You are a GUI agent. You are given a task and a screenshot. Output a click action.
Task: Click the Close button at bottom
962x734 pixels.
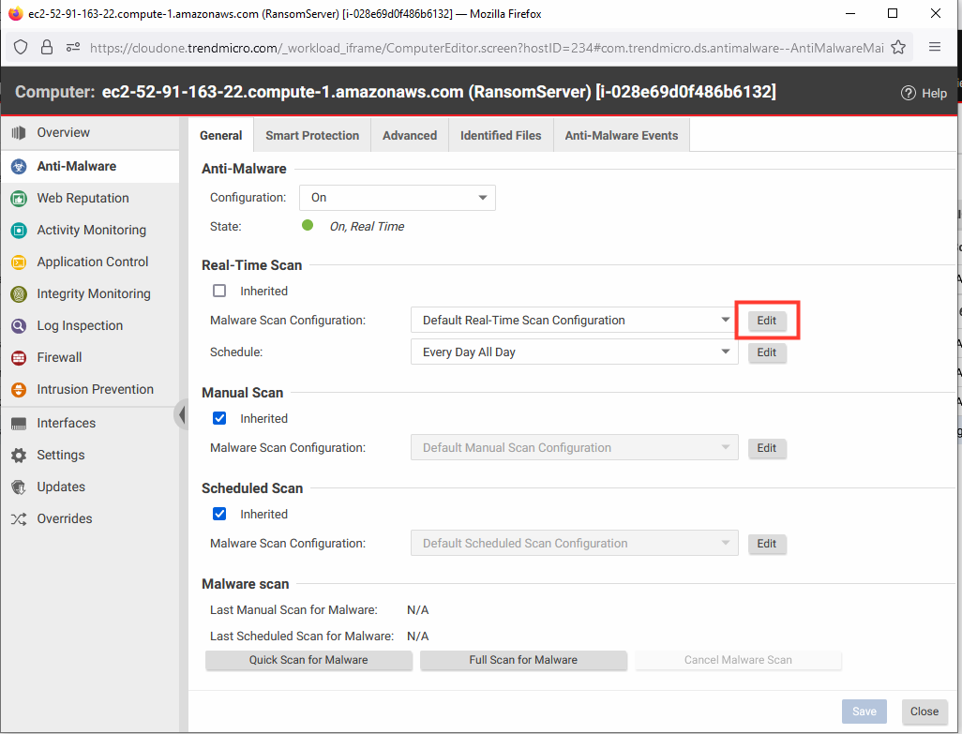[x=924, y=712]
